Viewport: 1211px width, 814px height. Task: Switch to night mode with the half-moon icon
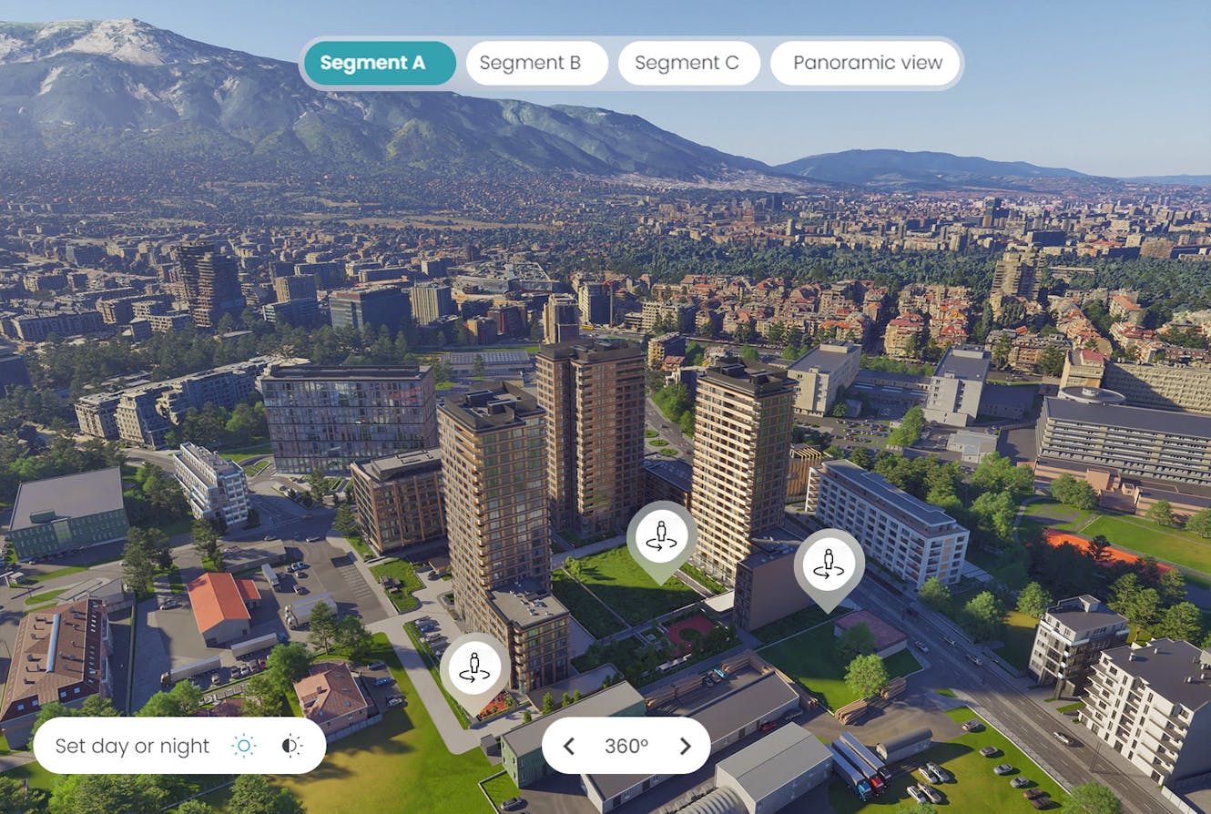[289, 745]
